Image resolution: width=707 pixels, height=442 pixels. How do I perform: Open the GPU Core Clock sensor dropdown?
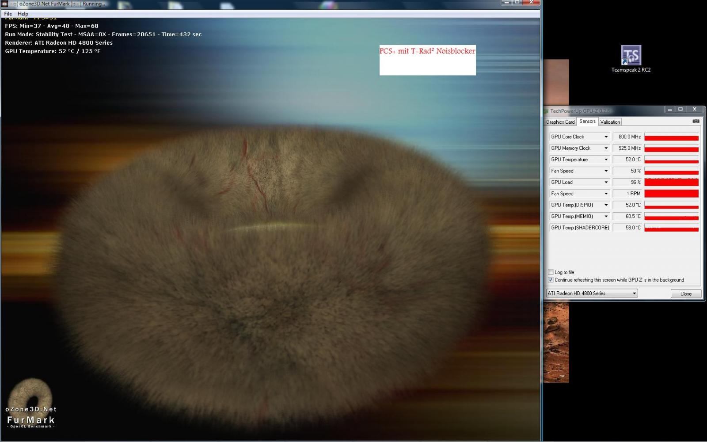click(606, 137)
